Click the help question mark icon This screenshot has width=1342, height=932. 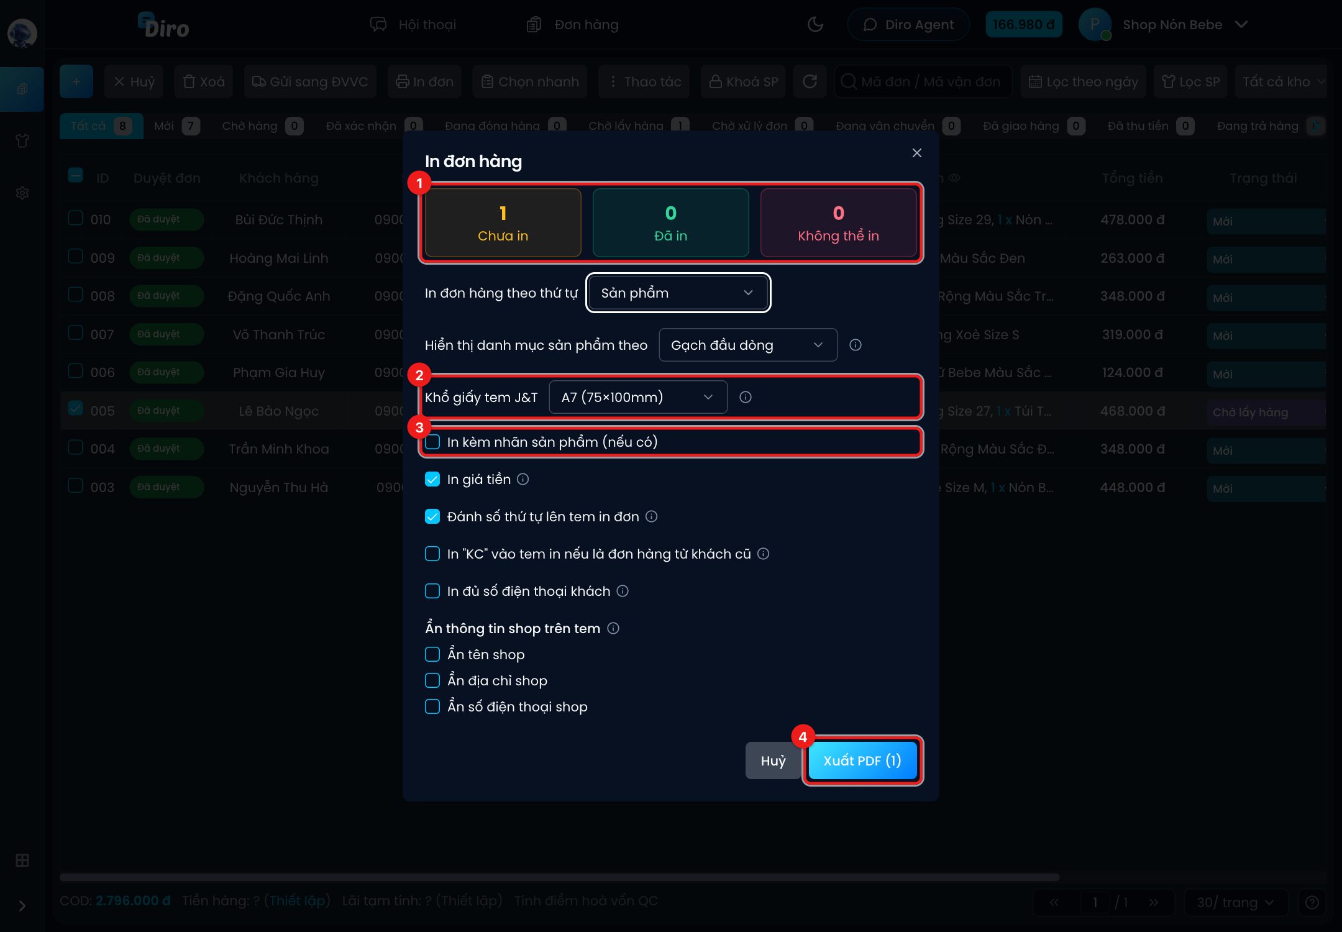click(x=1312, y=902)
